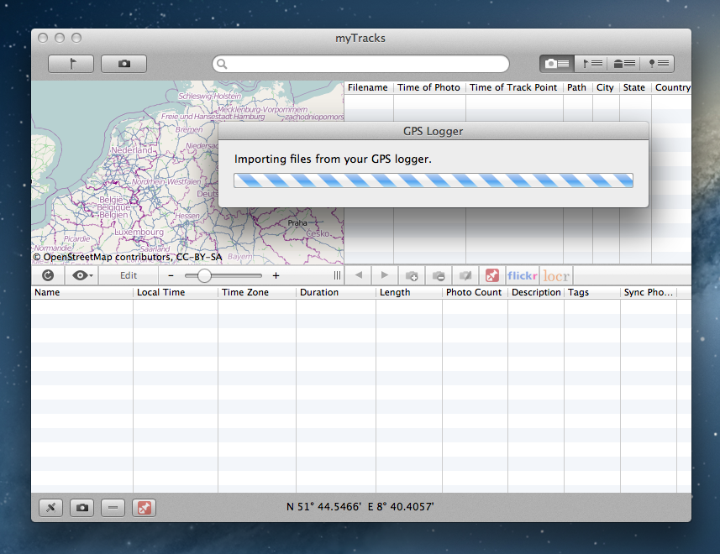Click the red satellite button in bottom bar
Viewport: 720px width, 554px height.
[145, 507]
